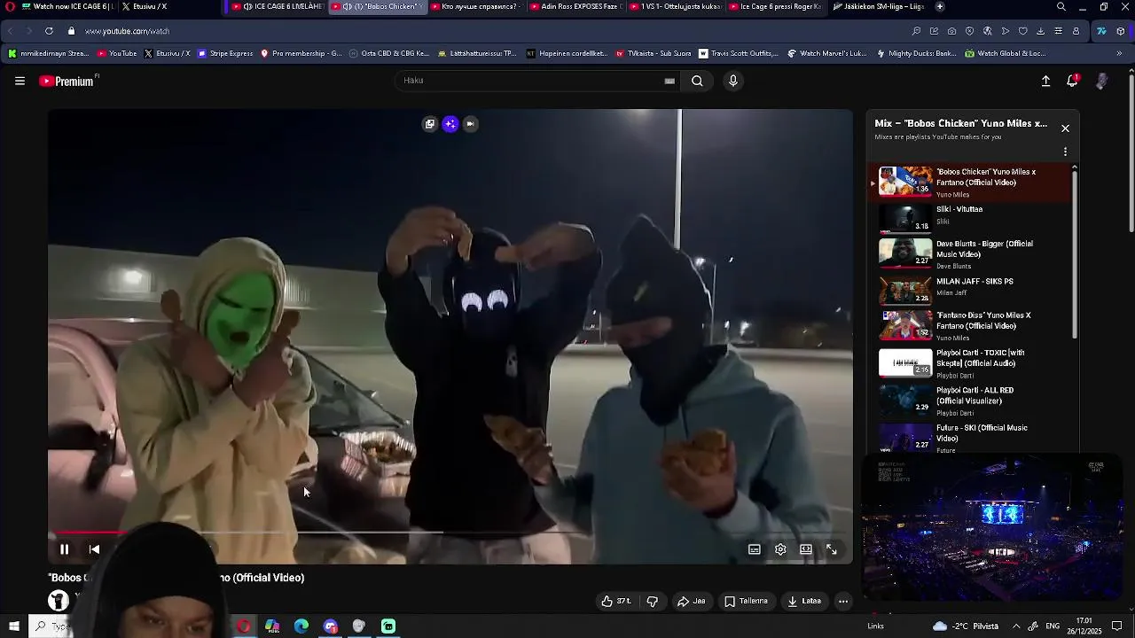
Task: Go to YouTube Premium home logo
Action: click(x=67, y=81)
